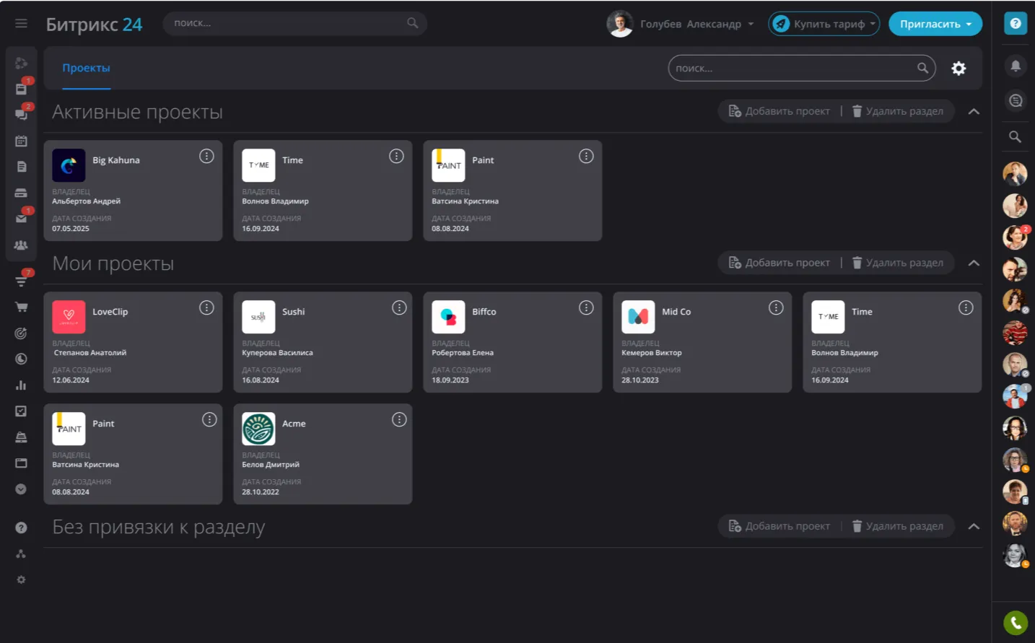Click creation date 28.10.2022
This screenshot has width=1035, height=643.
click(x=261, y=492)
